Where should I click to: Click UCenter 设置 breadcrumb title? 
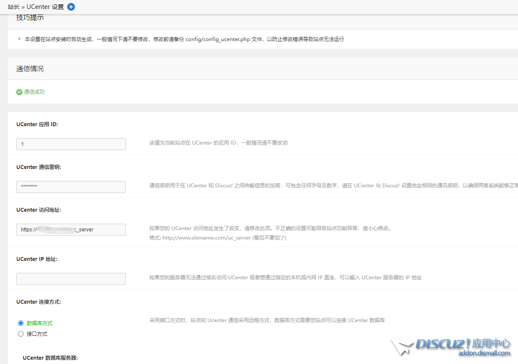45,7
